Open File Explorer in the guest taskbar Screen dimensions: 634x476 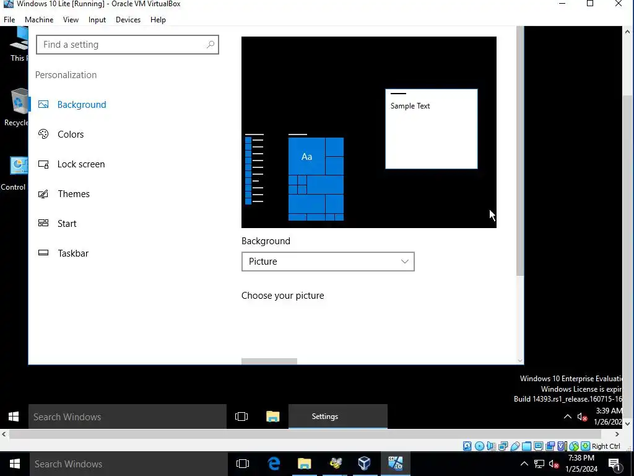[x=273, y=416]
